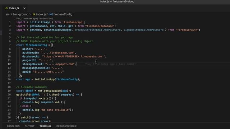Viewport: 230px width, 129px height.
Task: Open the DEBUG CONSOLE panel tab
Action: 66,126
